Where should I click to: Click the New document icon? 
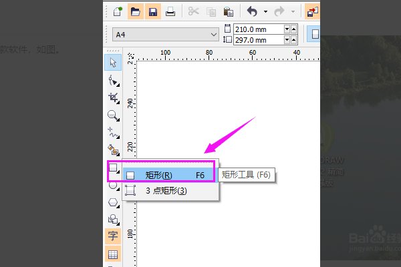118,12
